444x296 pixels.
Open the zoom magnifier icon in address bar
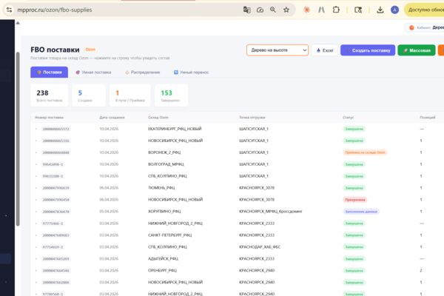pos(273,10)
